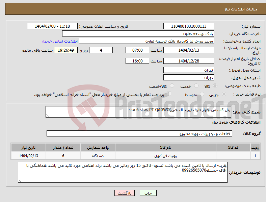Click the delivery province field تهران
266x202 pixels.
tap(189, 70)
